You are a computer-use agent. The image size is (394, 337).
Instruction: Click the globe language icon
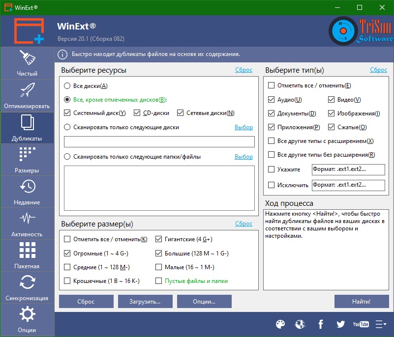tap(300, 324)
